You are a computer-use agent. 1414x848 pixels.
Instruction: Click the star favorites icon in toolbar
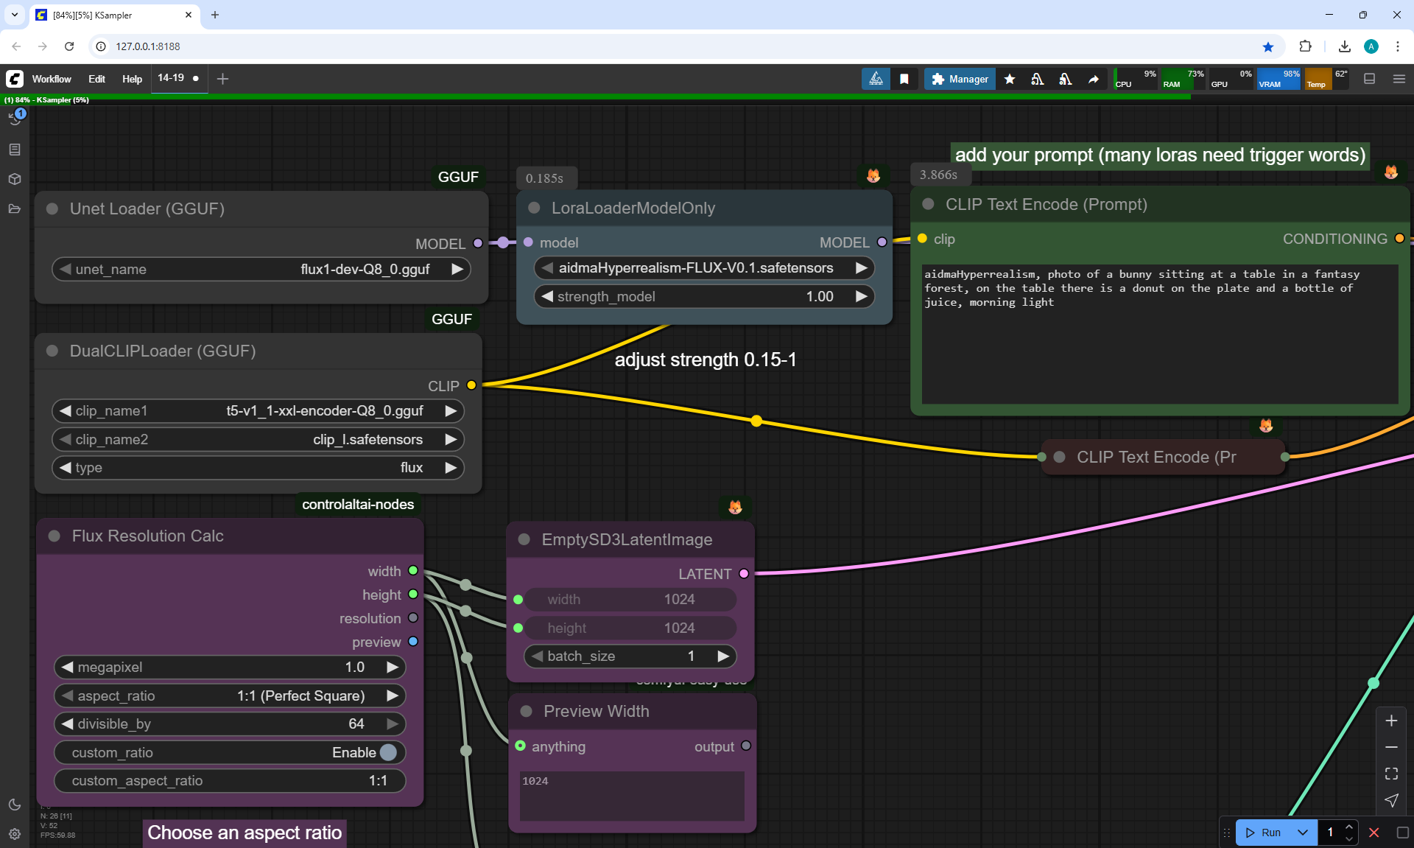pyautogui.click(x=1010, y=79)
